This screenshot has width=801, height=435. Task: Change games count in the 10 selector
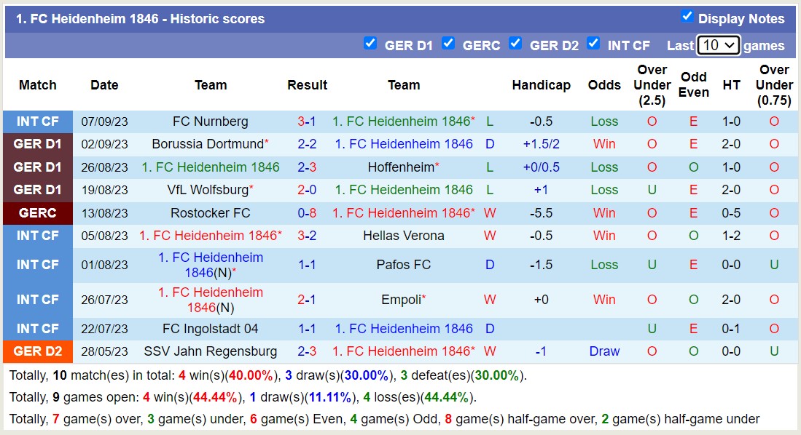(719, 45)
